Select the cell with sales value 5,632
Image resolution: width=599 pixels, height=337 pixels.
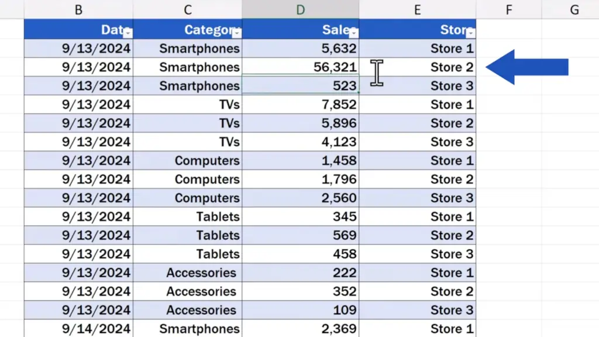[301, 49]
